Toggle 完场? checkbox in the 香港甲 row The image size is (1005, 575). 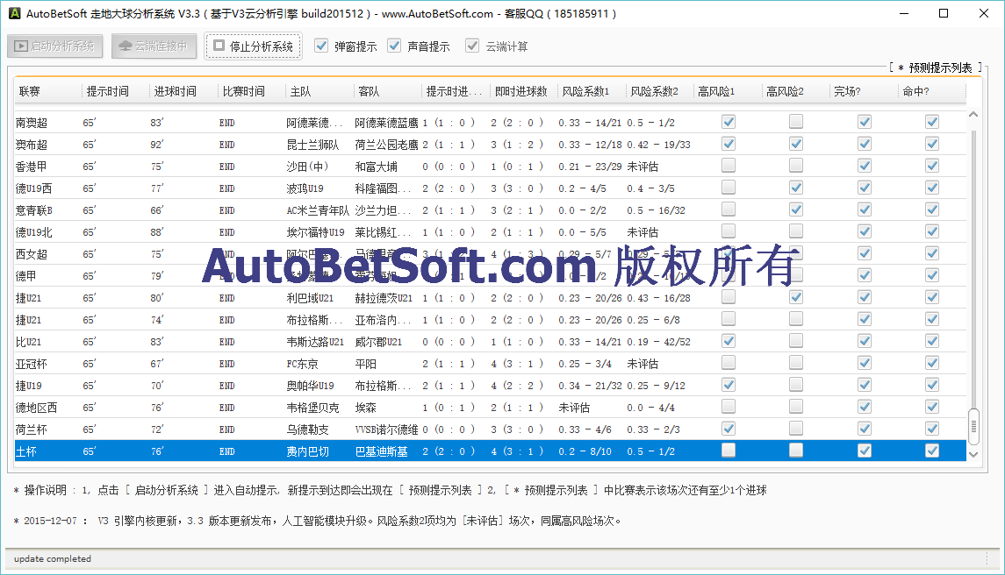coord(865,166)
